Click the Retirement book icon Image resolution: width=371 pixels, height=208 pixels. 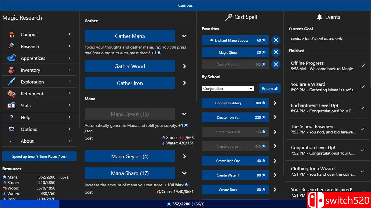coord(12,94)
